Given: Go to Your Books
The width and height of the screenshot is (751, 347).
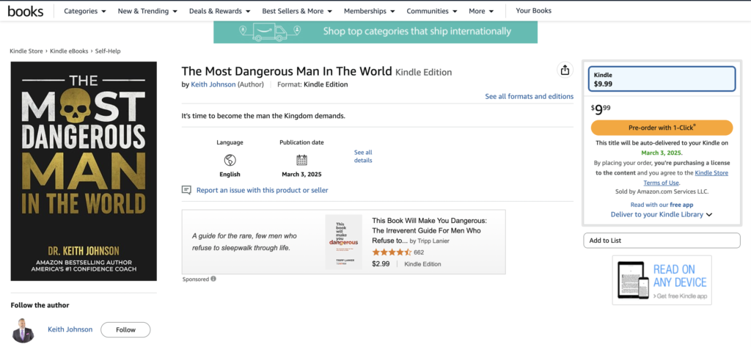Looking at the screenshot, I should [533, 10].
